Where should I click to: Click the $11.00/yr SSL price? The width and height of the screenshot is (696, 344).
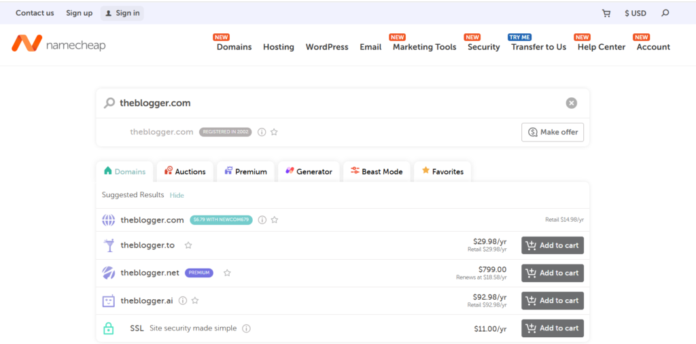tap(490, 329)
